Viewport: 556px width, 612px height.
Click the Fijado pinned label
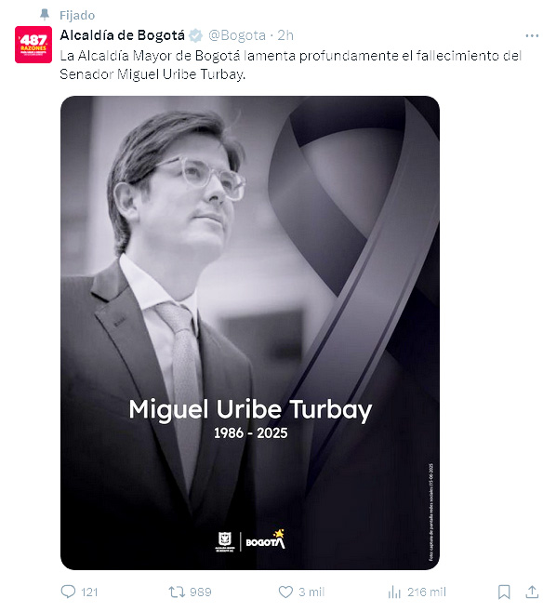[77, 15]
